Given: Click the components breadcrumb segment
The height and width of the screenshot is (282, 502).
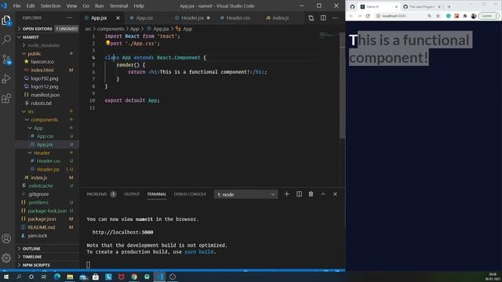Looking at the screenshot, I should click(x=111, y=29).
